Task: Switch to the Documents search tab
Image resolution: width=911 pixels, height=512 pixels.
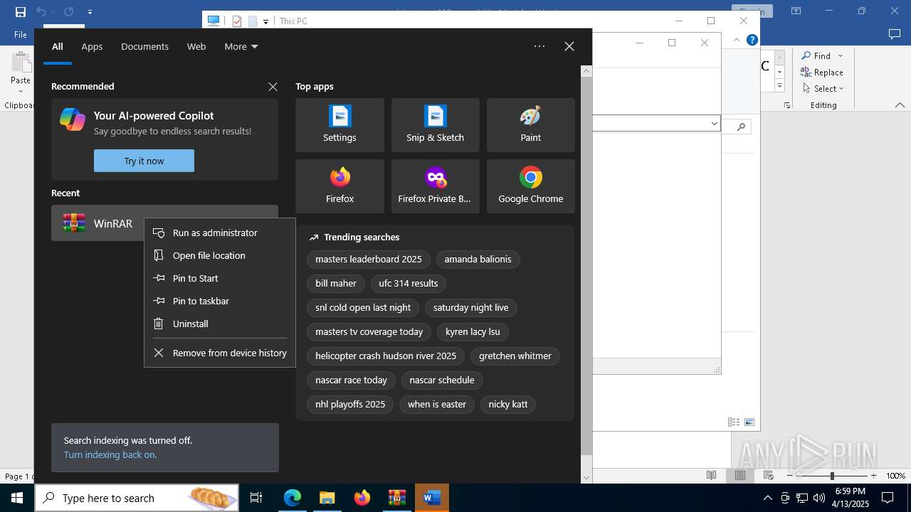Action: pyautogui.click(x=144, y=46)
